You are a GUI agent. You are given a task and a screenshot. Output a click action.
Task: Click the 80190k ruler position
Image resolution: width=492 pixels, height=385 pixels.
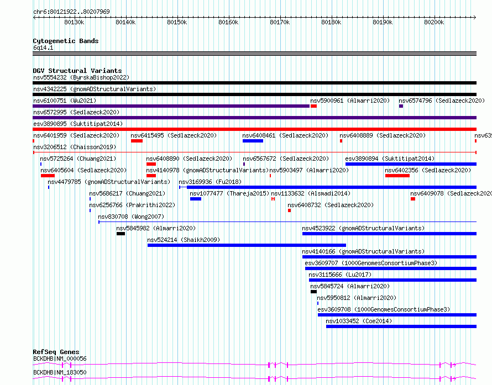click(x=383, y=22)
